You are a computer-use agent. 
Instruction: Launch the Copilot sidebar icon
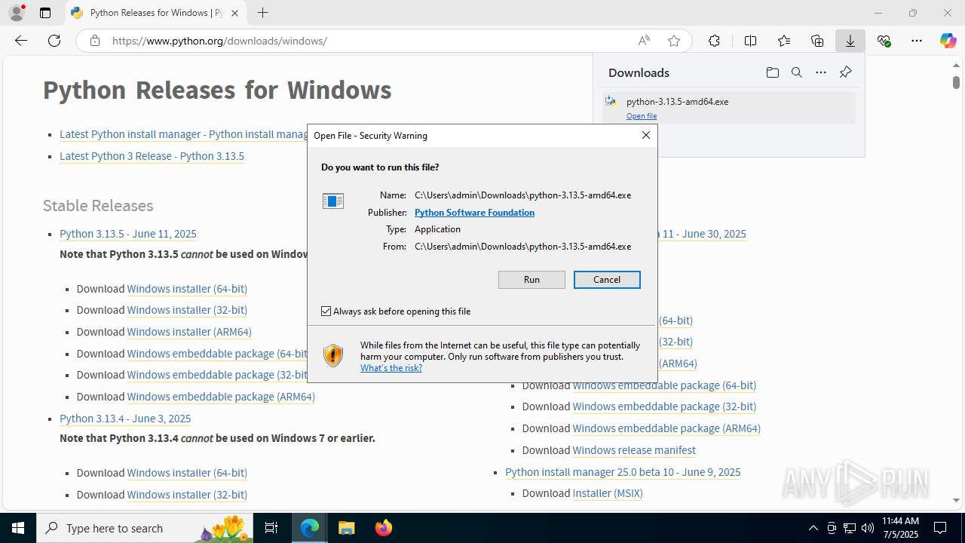pyautogui.click(x=948, y=41)
